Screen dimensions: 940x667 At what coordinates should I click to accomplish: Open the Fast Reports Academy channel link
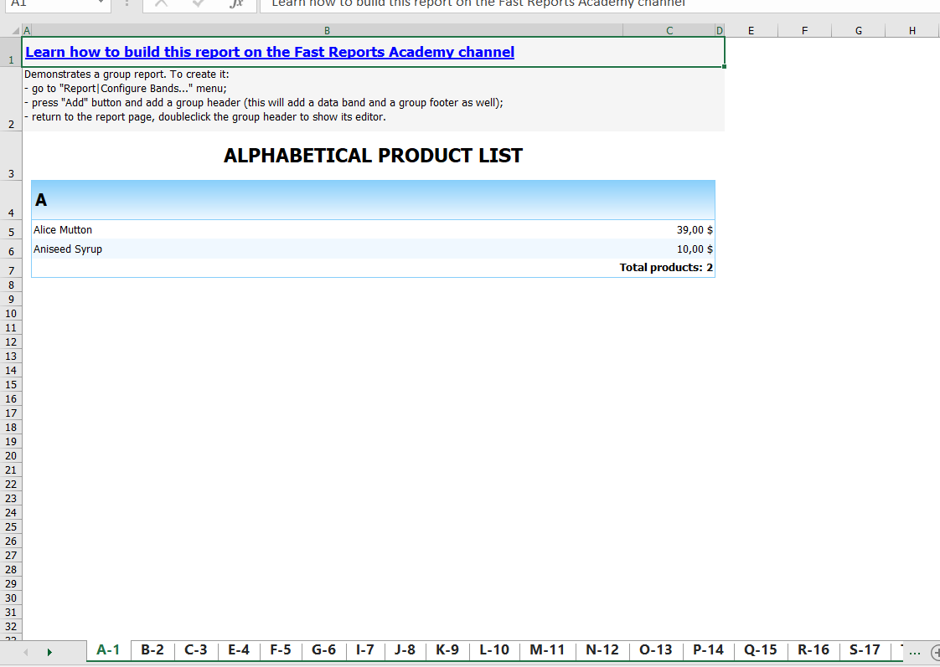[270, 52]
